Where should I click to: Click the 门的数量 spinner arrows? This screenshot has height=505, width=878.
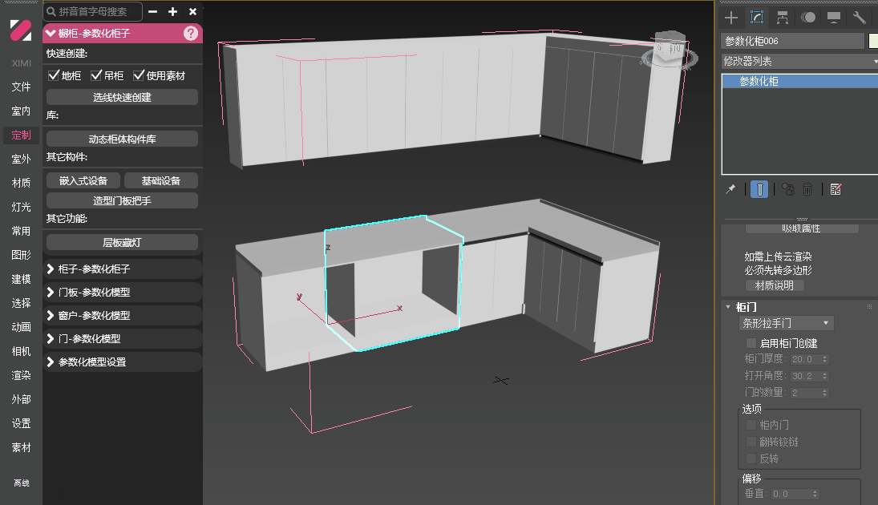tap(825, 393)
